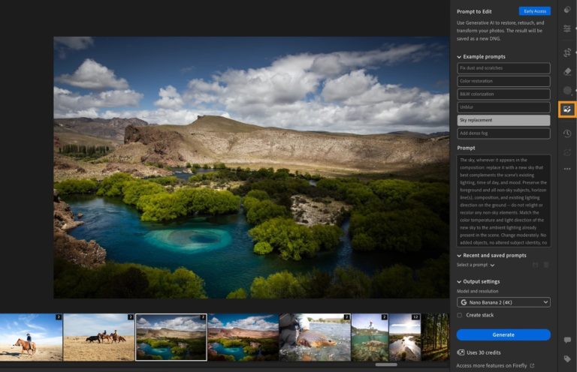Select the Prompt to Edit image icon
This screenshot has width=577, height=372.
tap(567, 109)
